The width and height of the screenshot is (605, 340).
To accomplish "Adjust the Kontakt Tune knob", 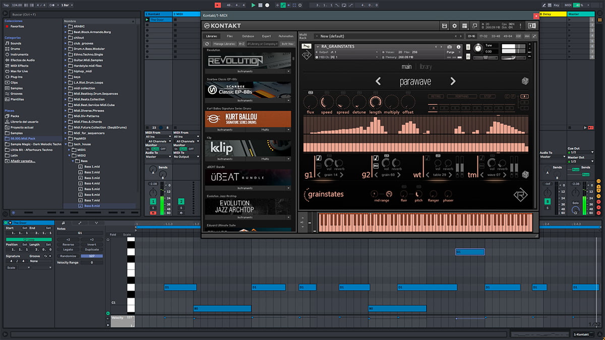I will 477,49.
